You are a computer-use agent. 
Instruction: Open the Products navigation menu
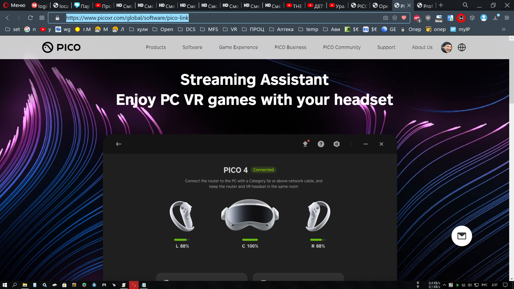(x=156, y=47)
